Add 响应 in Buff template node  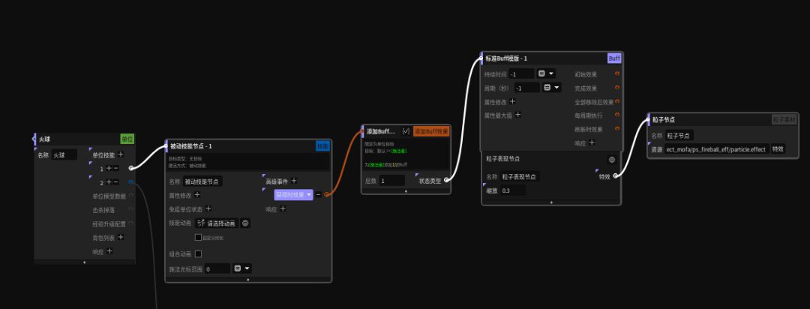(592, 142)
